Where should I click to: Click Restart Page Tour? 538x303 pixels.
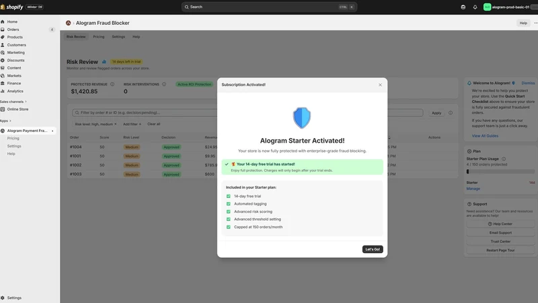pyautogui.click(x=500, y=250)
